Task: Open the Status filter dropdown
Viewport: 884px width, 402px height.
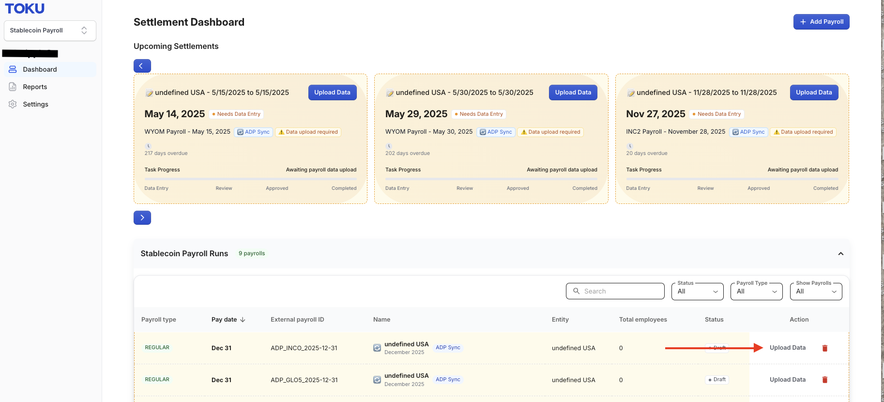Action: (698, 291)
